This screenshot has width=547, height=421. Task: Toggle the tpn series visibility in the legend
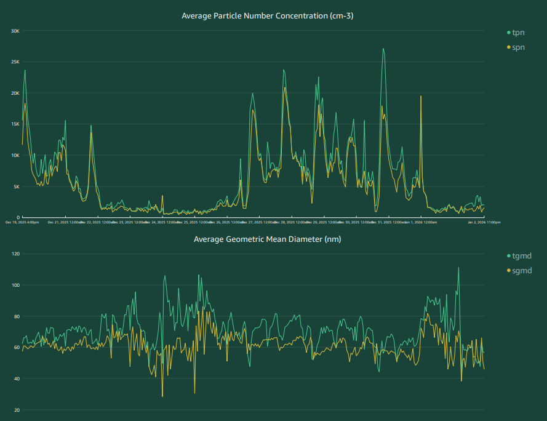[517, 32]
